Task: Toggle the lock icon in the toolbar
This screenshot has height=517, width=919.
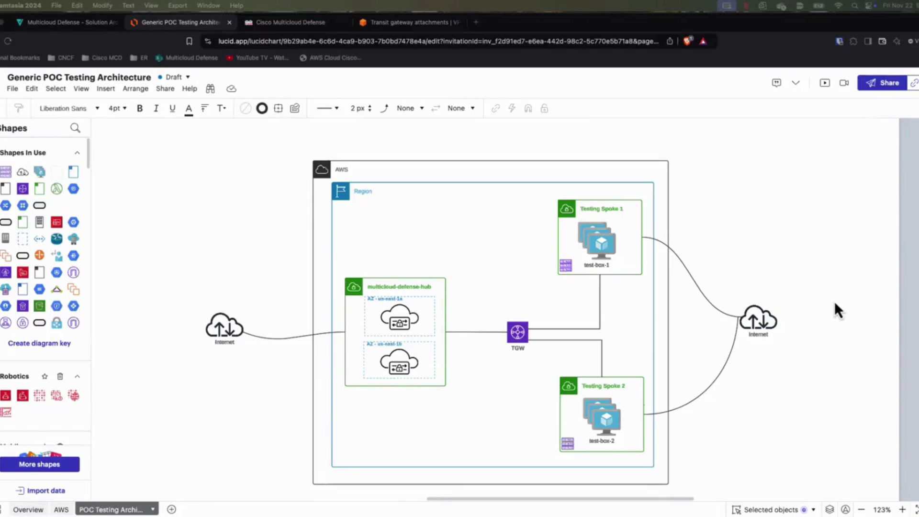Action: [x=544, y=108]
